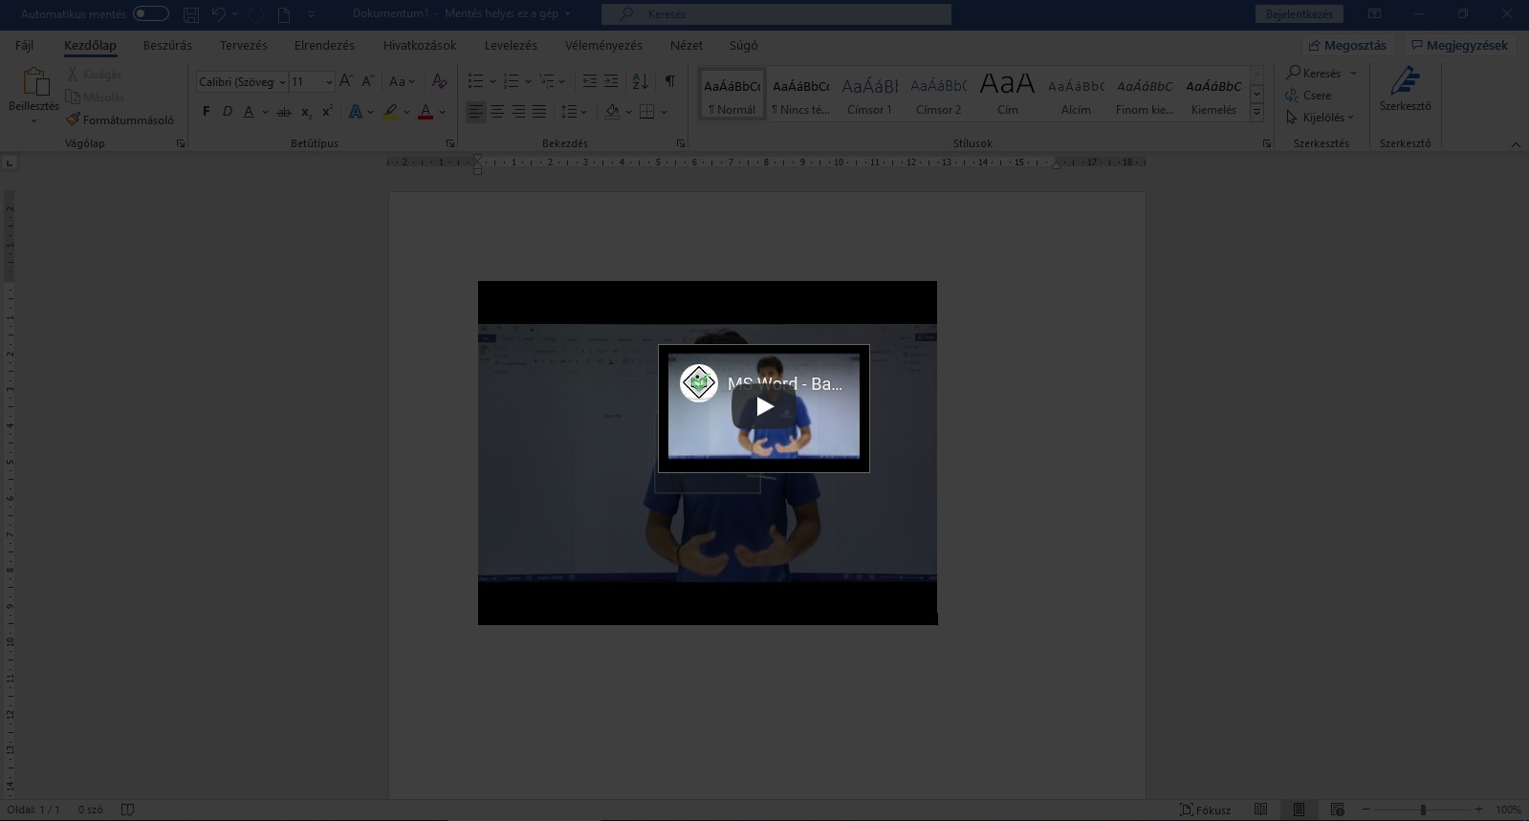Click the zoom slider in status bar
Image resolution: width=1529 pixels, height=821 pixels.
point(1423,810)
